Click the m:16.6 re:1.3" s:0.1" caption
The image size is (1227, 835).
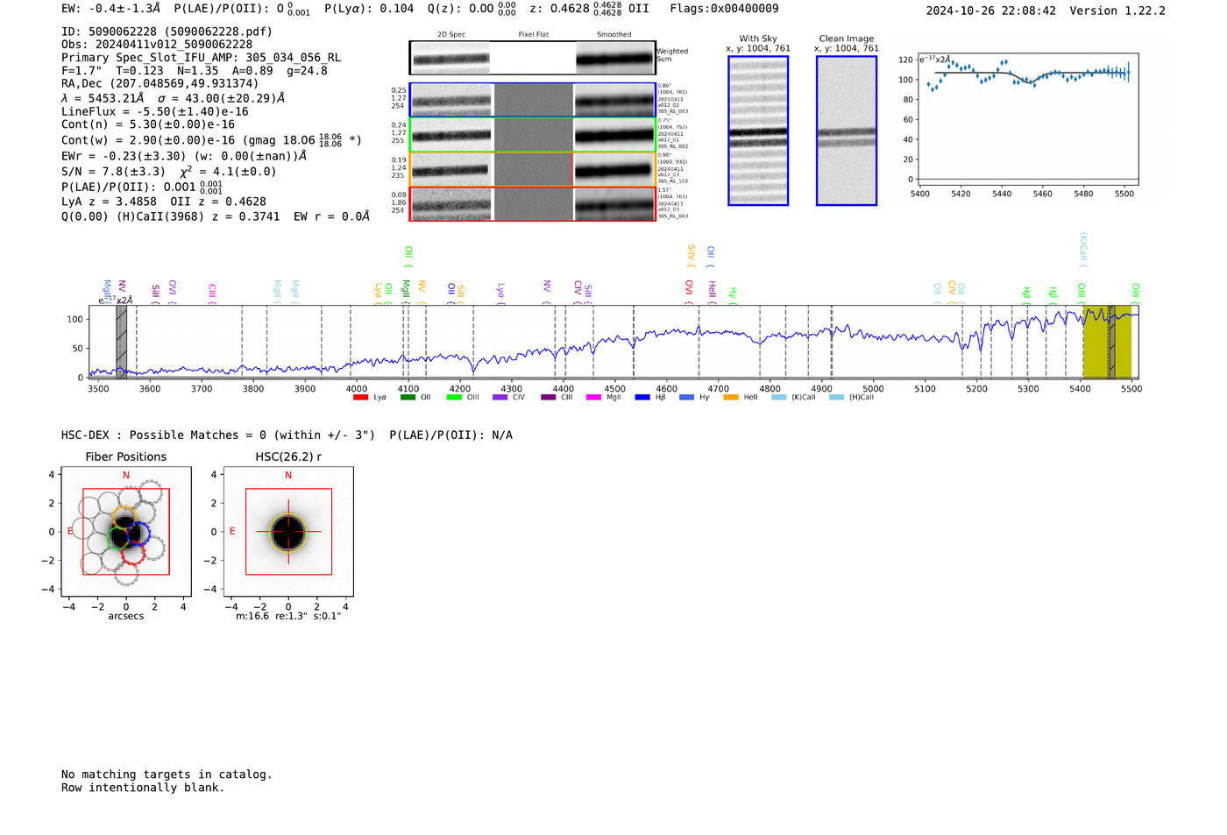coord(288,616)
